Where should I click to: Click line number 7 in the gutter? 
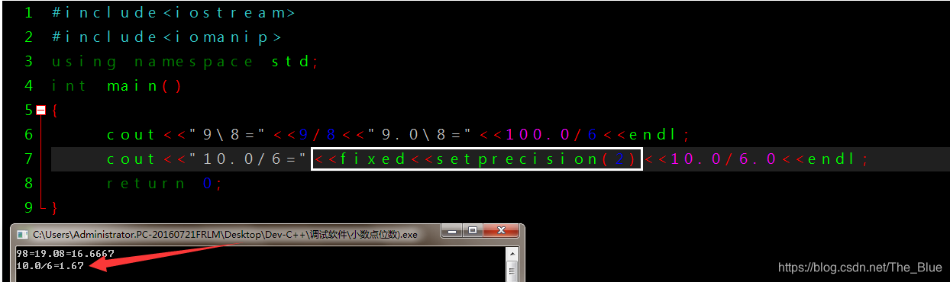[29, 159]
